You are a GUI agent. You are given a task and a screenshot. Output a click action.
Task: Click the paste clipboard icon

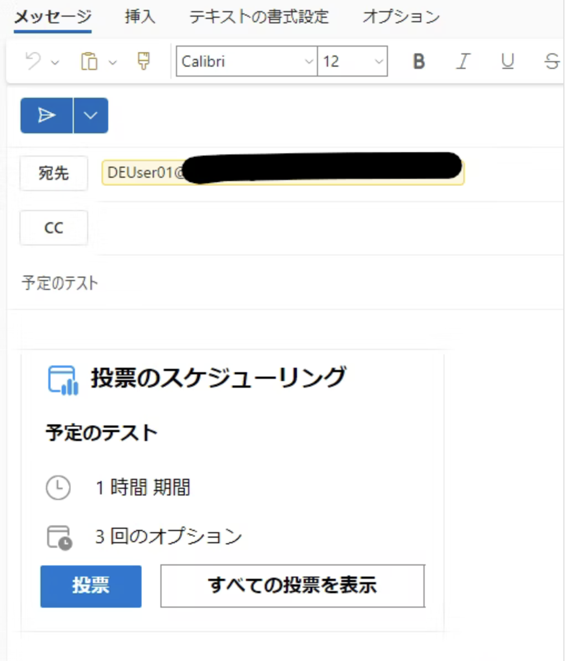coord(89,61)
